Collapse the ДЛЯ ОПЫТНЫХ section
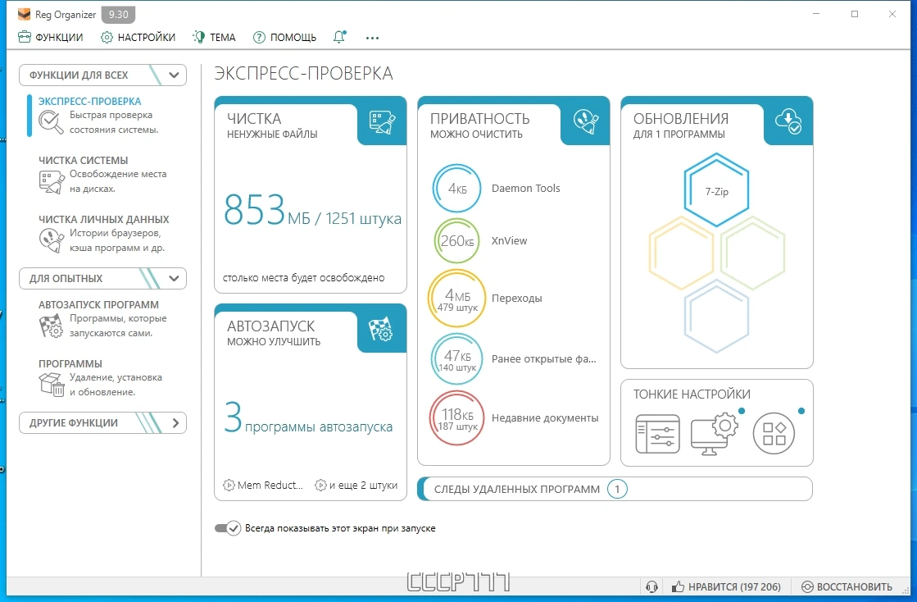The height and width of the screenshot is (602, 917). click(174, 279)
